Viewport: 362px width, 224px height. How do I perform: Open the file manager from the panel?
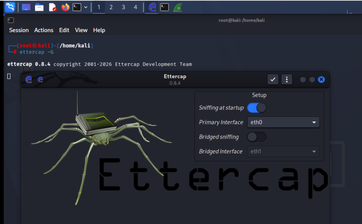(39, 7)
